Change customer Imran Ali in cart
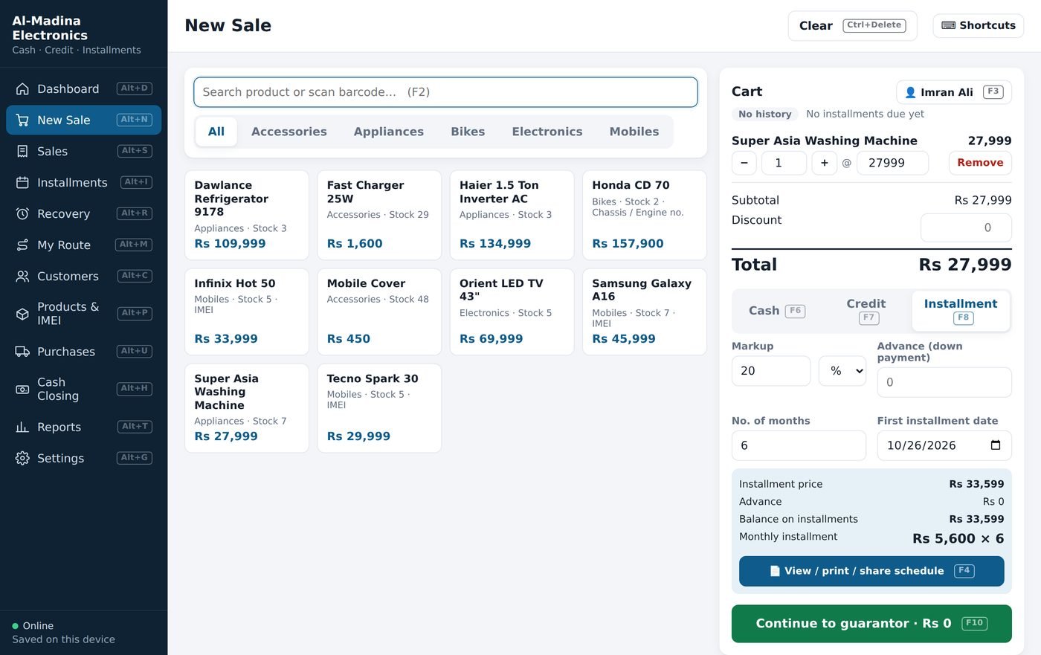The image size is (1041, 655). [x=954, y=92]
